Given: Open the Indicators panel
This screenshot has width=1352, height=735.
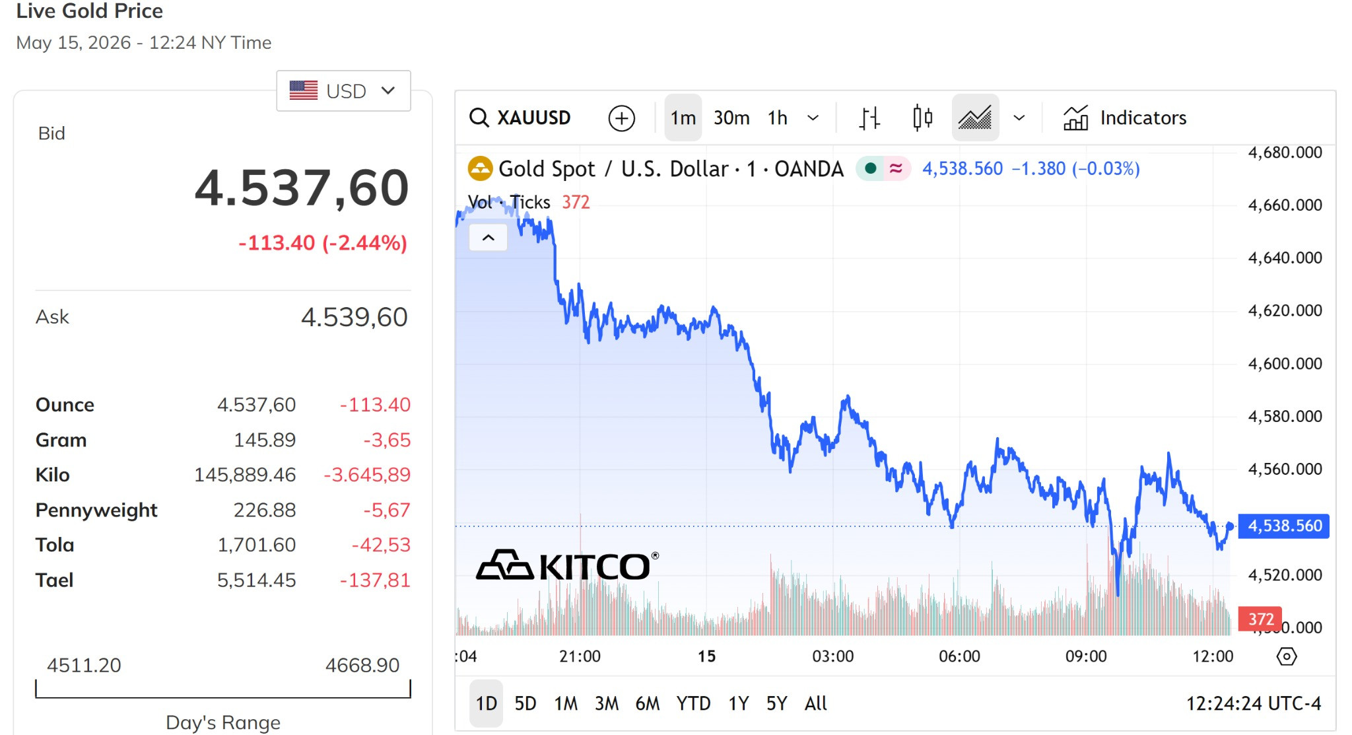Looking at the screenshot, I should (x=1125, y=118).
